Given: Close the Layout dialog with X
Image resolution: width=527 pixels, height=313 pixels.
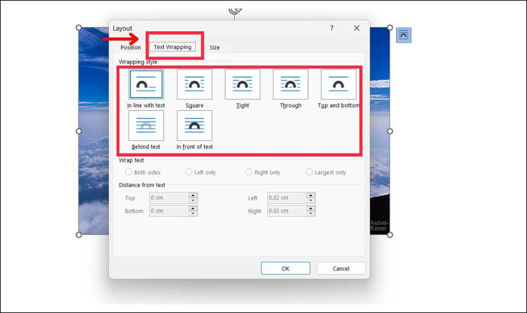Looking at the screenshot, I should point(357,28).
